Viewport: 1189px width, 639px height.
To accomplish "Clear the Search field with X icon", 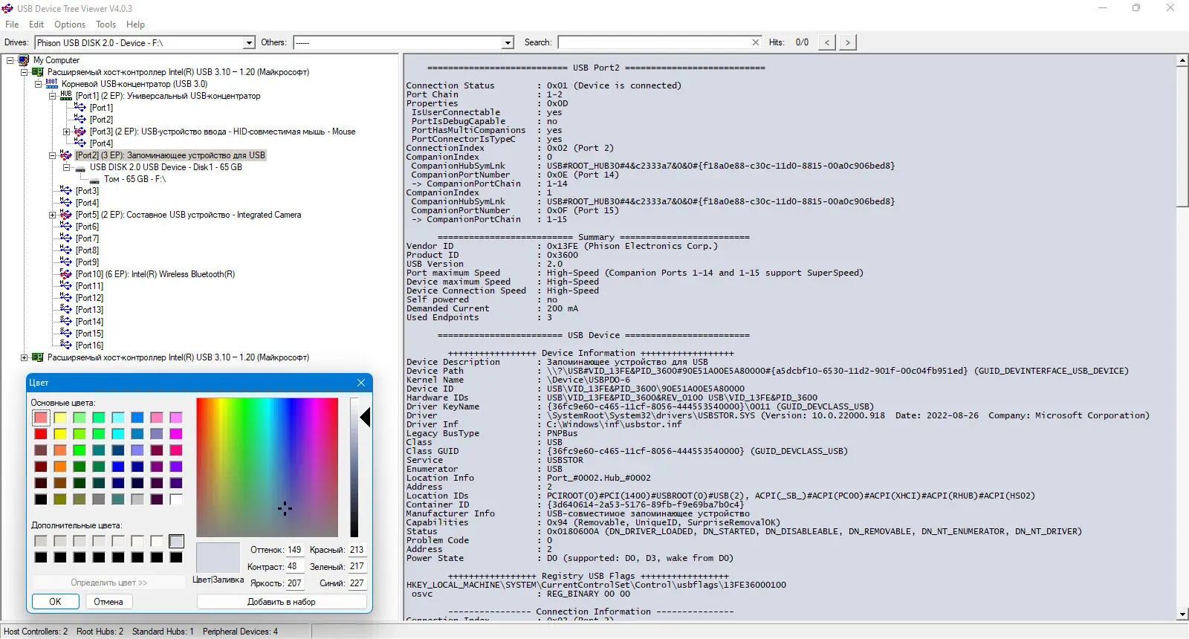I will coord(756,42).
